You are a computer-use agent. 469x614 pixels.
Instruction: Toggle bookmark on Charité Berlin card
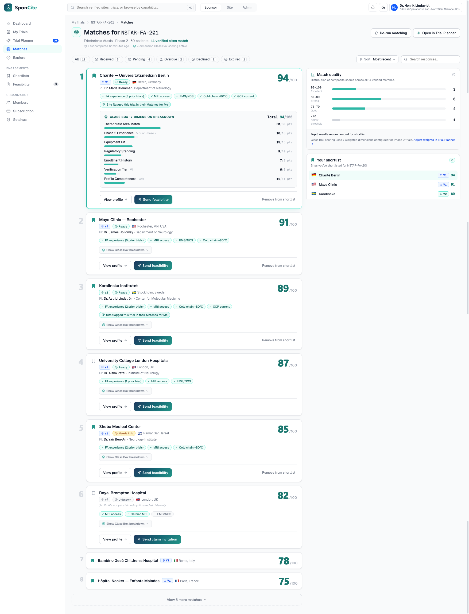(x=94, y=76)
